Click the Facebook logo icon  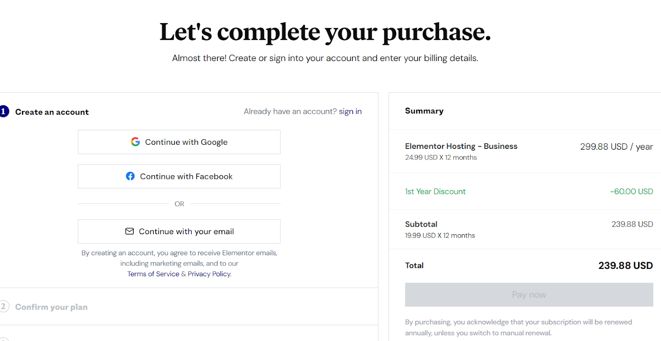click(130, 176)
